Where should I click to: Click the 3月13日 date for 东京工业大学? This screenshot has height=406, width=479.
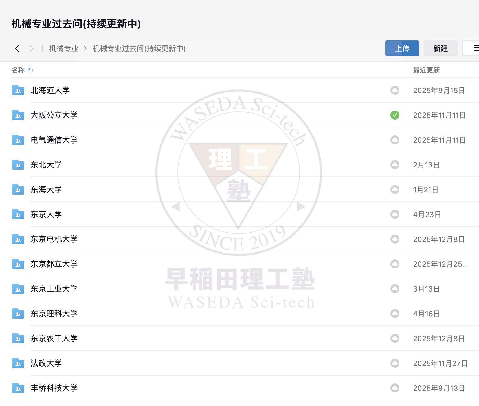[426, 289]
